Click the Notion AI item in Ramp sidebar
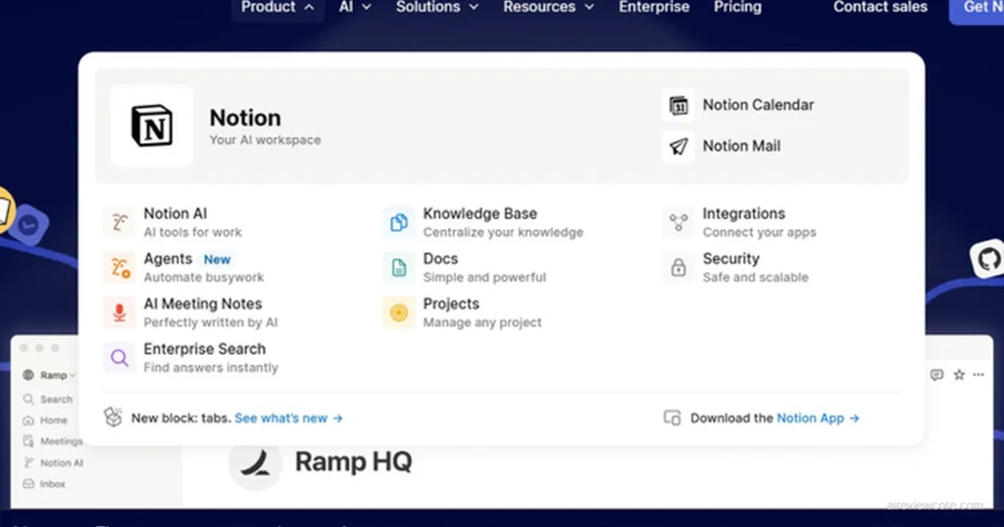1004x527 pixels. [53, 462]
